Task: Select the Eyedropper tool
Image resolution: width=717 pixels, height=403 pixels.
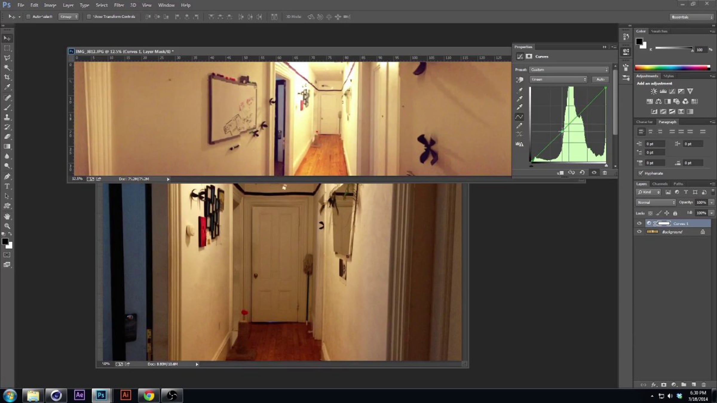Action: [7, 87]
